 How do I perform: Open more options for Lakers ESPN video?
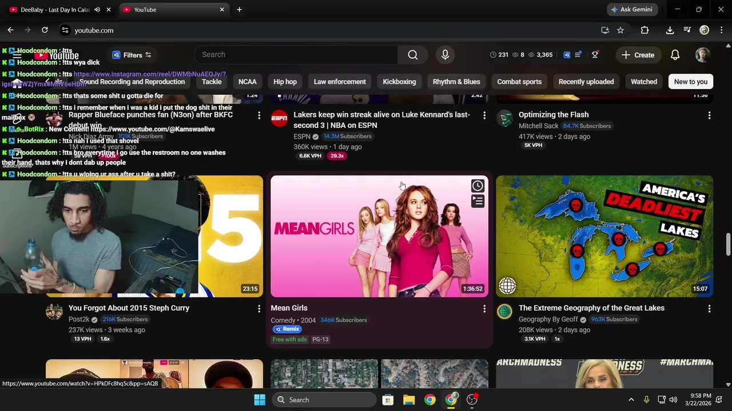click(x=484, y=116)
